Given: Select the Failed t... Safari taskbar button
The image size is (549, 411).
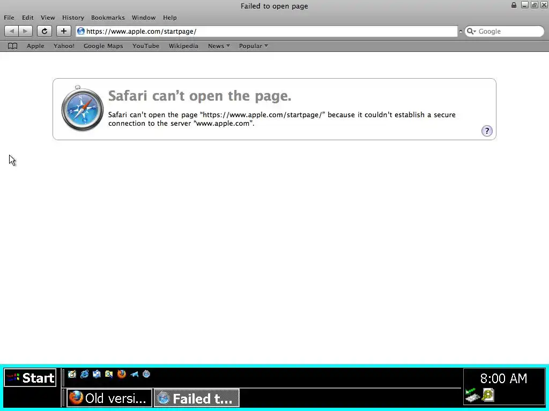Looking at the screenshot, I should [197, 398].
